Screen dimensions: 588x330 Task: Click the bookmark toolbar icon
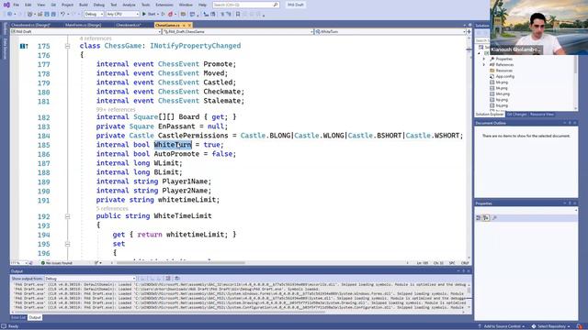click(238, 15)
